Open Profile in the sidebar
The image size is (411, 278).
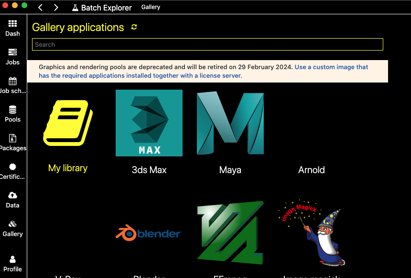coord(12,264)
